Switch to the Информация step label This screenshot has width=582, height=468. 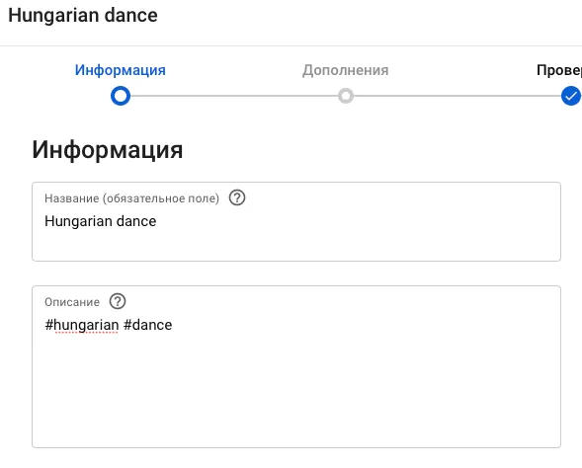(121, 70)
